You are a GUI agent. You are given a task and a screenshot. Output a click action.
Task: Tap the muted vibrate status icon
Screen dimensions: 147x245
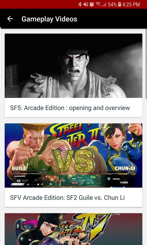click(x=86, y=4)
